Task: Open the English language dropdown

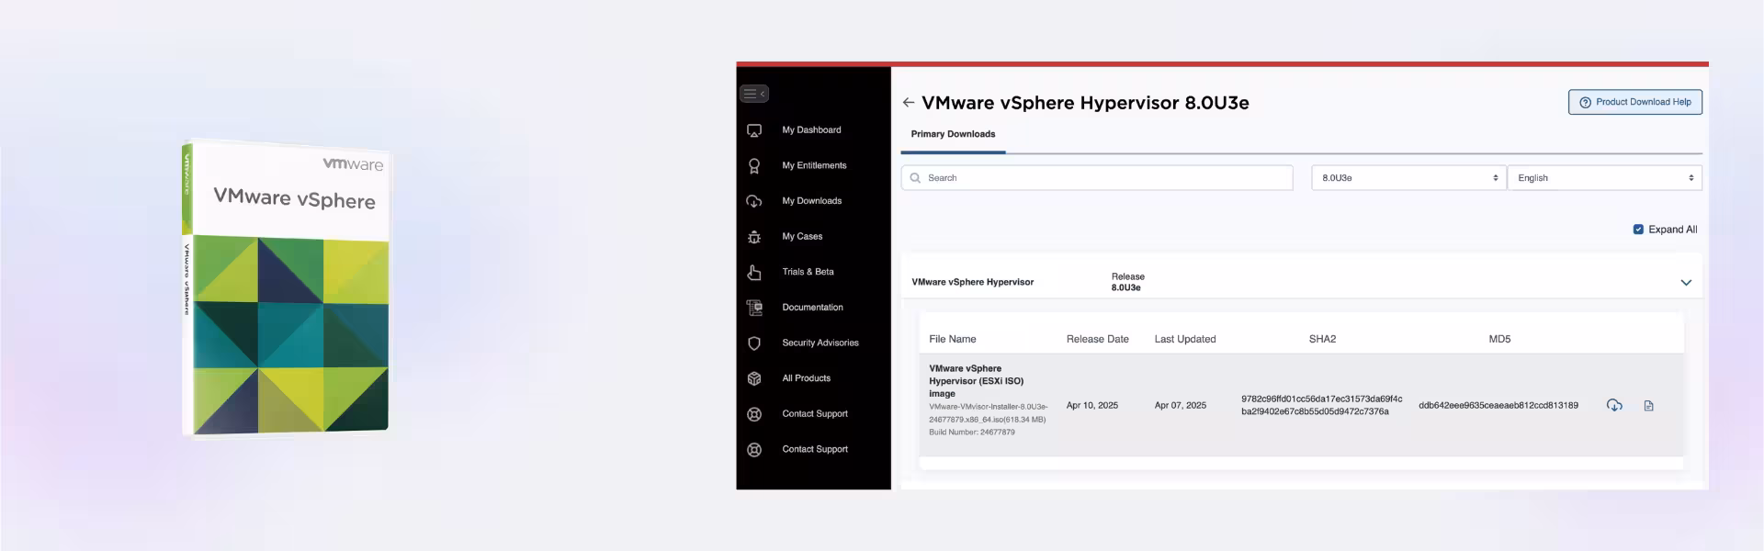Action: tap(1604, 178)
